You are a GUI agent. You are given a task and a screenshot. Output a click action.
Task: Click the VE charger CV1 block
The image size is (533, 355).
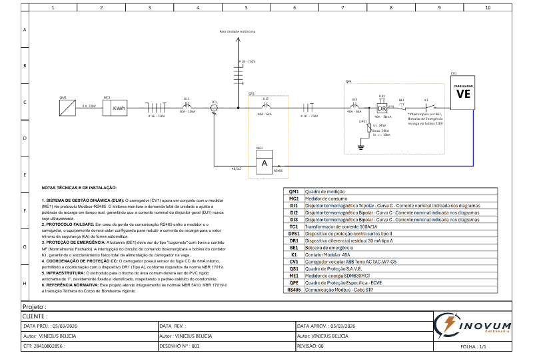pos(464,92)
